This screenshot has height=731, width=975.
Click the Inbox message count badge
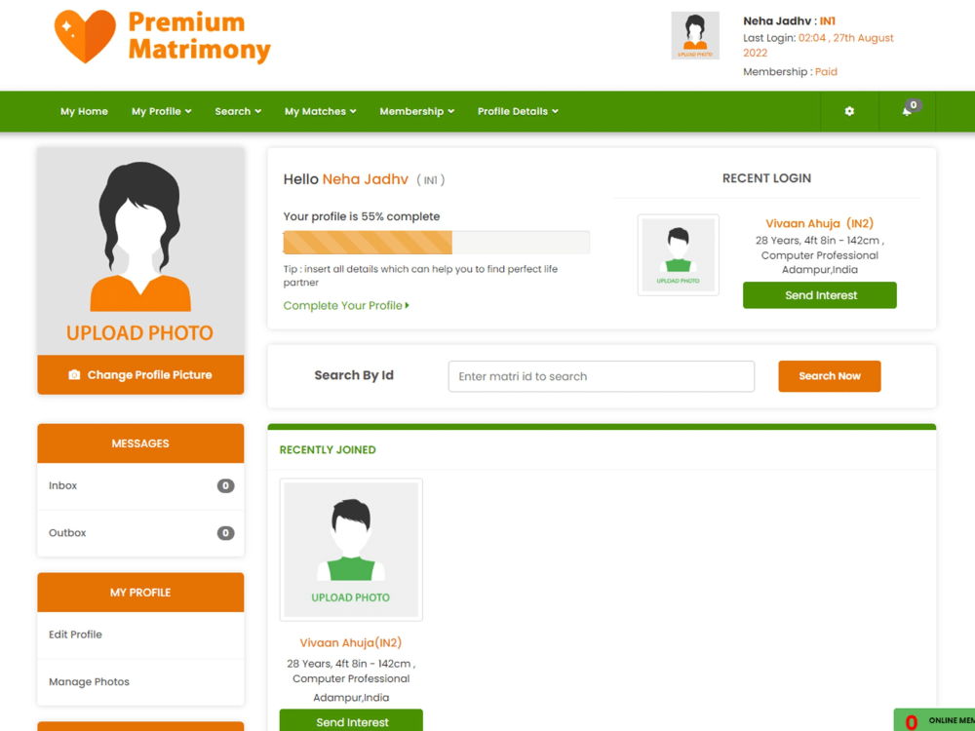coord(225,485)
